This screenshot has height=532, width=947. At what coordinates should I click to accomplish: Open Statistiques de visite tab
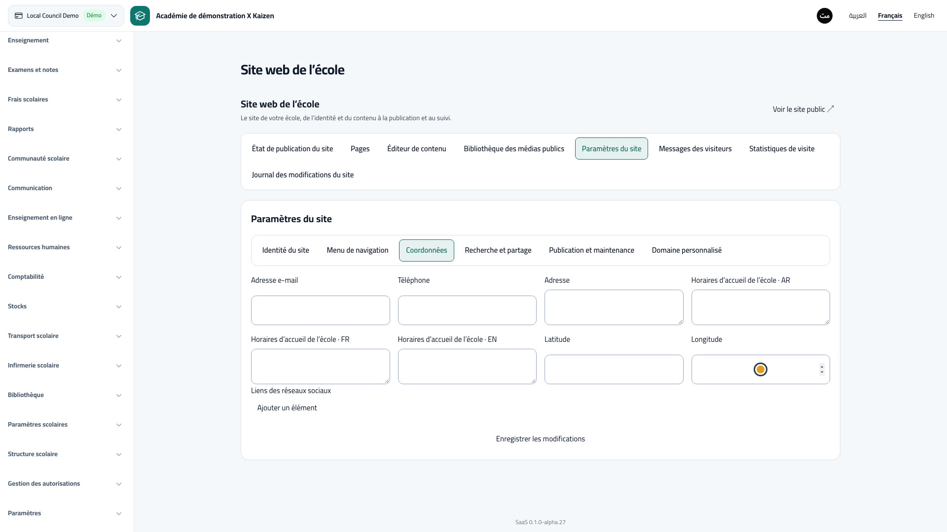pos(782,149)
